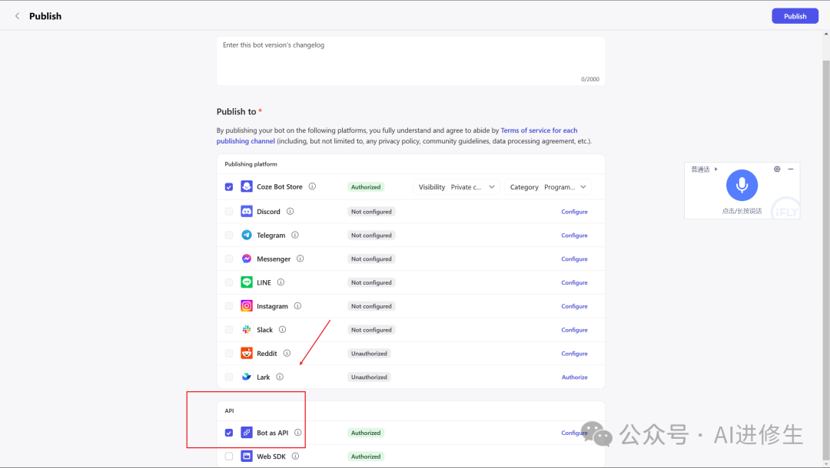Click into the changelog text field
Screen dimensions: 830x468
click(410, 60)
